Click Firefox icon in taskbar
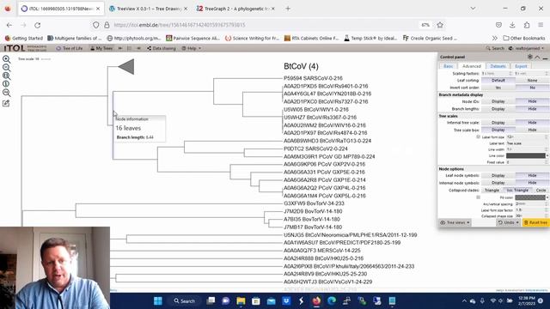 coord(316,301)
